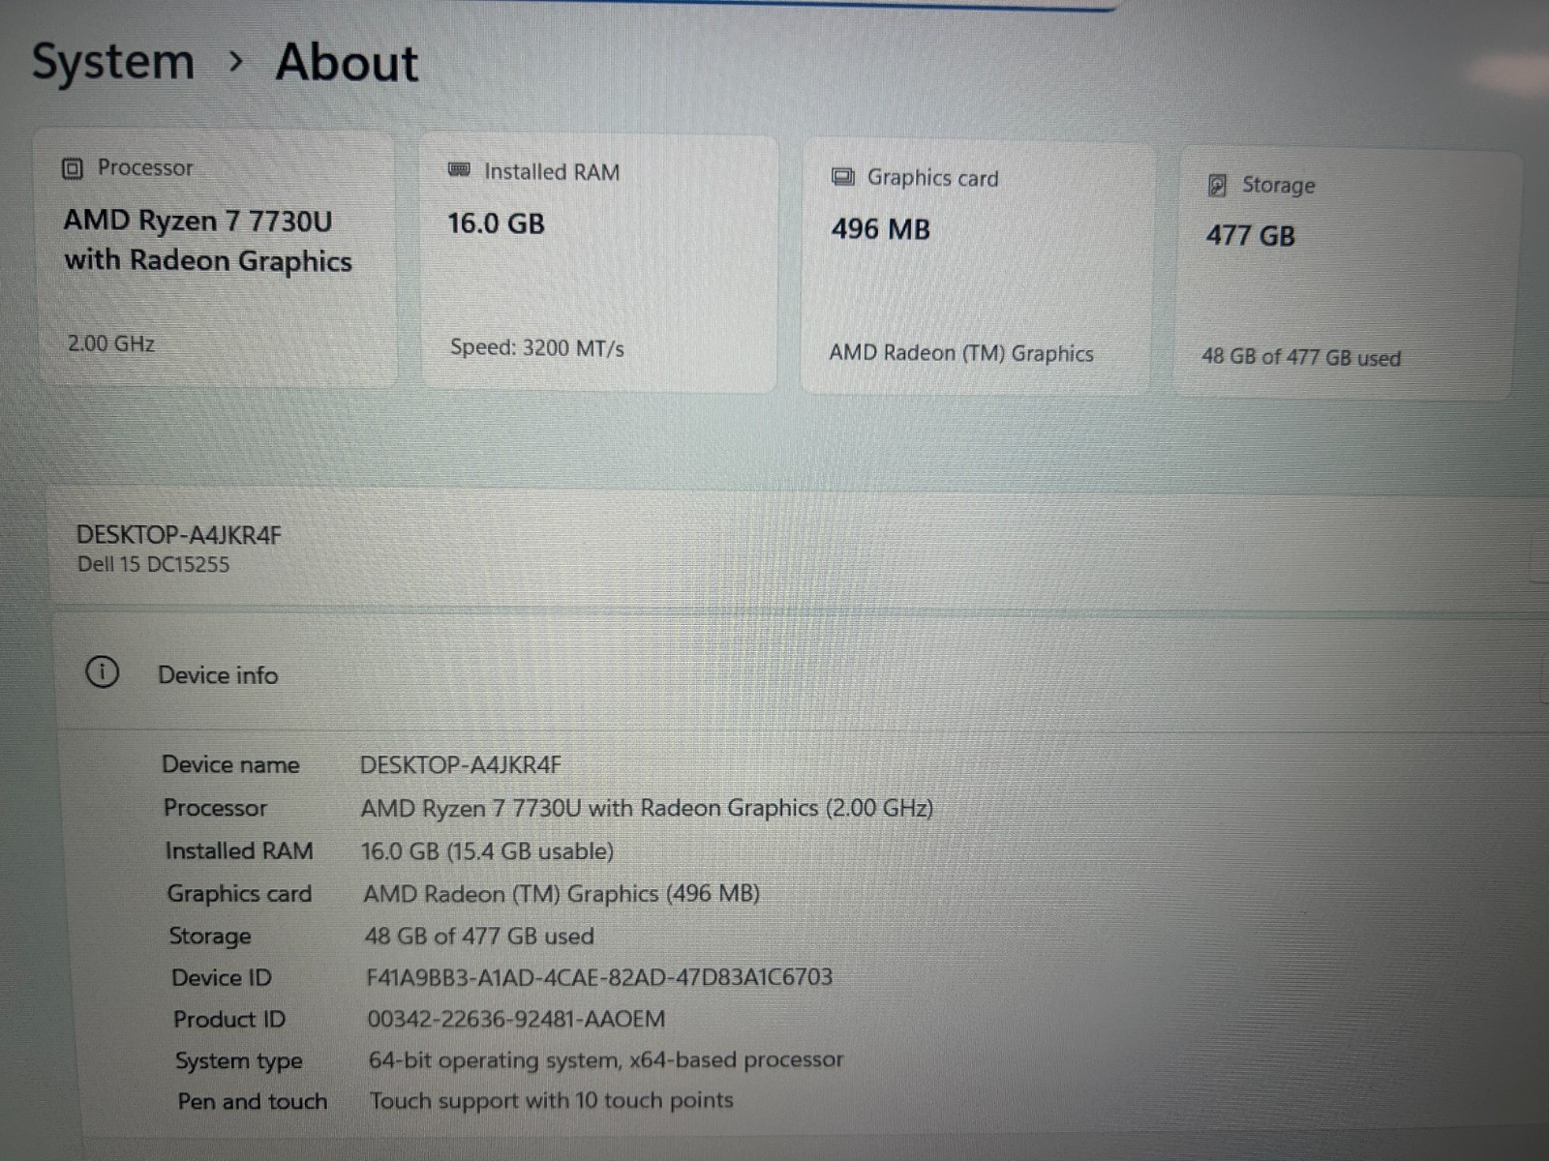Click the About breadcrumb title

coord(347,64)
